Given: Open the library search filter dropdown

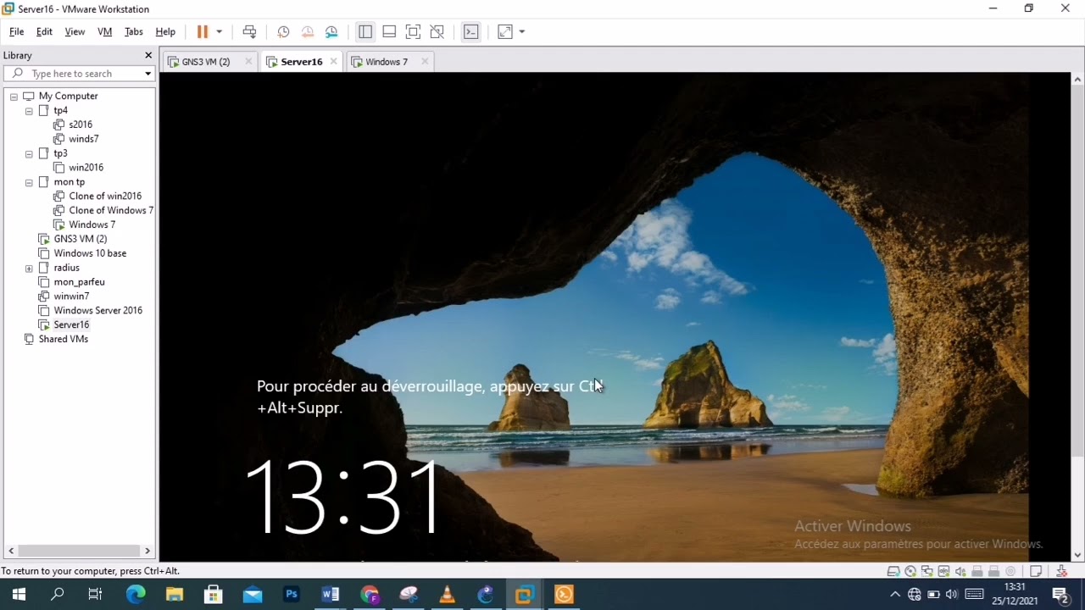Looking at the screenshot, I should click(147, 74).
